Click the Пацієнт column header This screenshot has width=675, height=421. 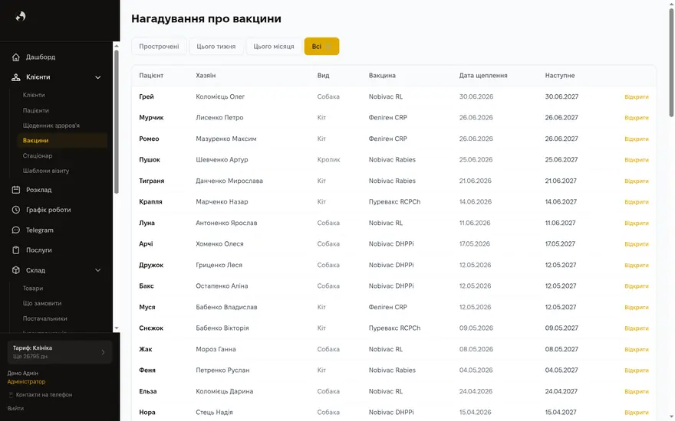coord(151,76)
